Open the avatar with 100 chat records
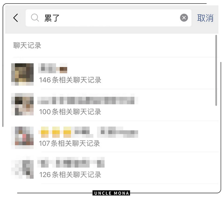224x197 pixels. 22,104
